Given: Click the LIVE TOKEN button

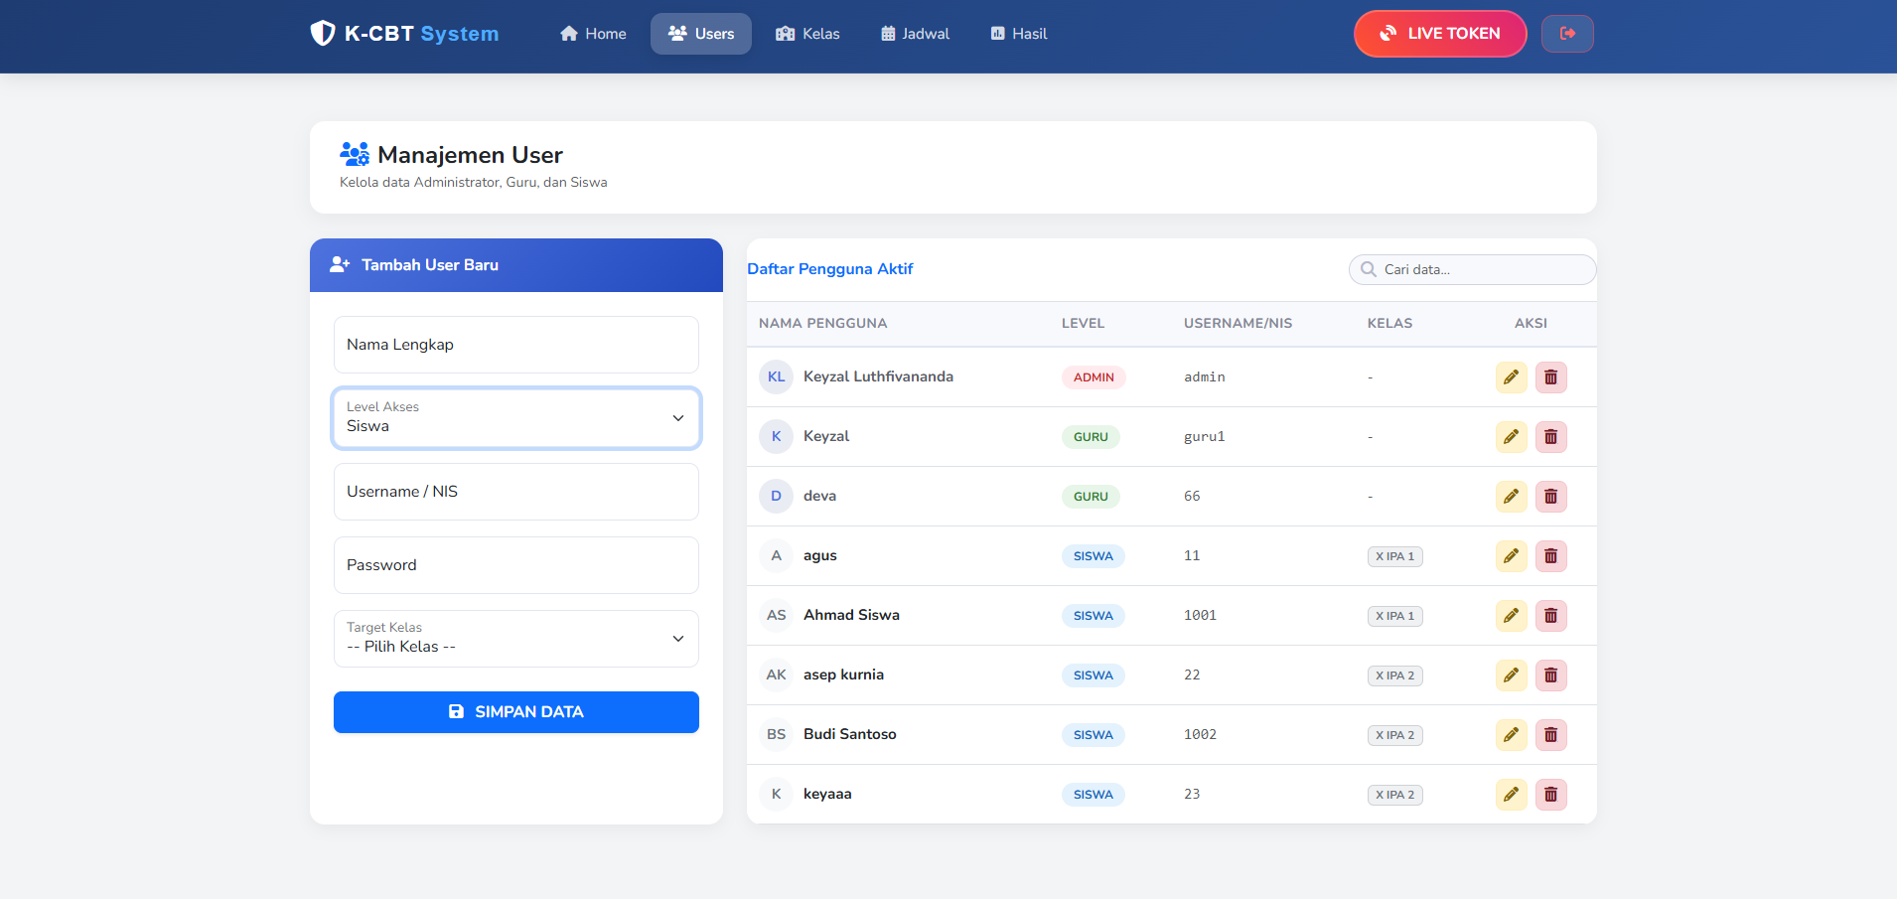Looking at the screenshot, I should (x=1439, y=34).
